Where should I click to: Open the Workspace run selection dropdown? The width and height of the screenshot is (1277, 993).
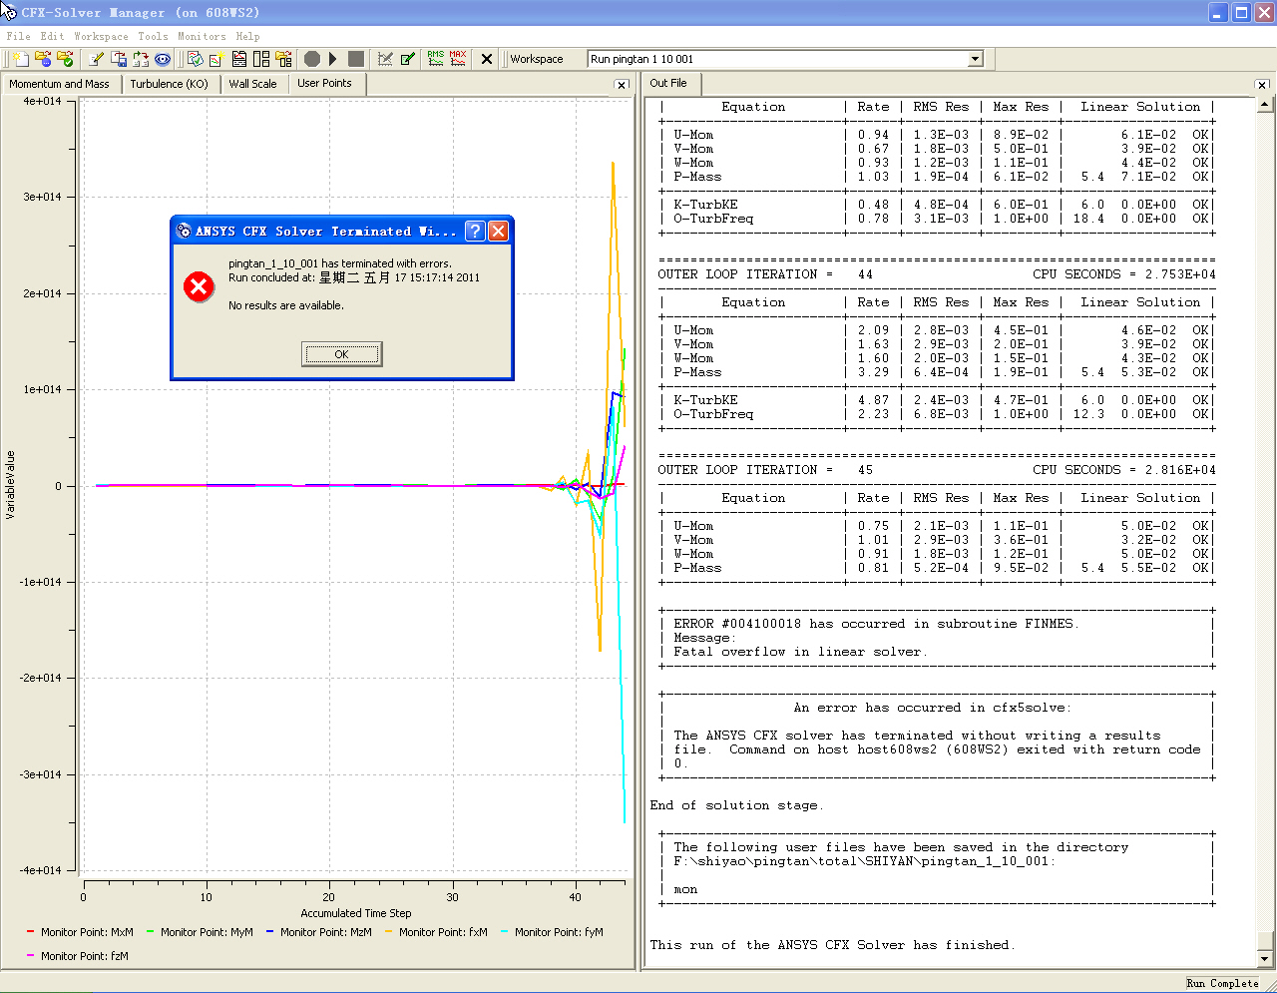coord(975,59)
